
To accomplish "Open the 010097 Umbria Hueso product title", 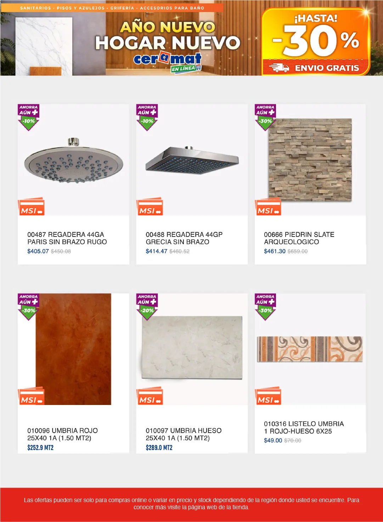I will coord(184,434).
